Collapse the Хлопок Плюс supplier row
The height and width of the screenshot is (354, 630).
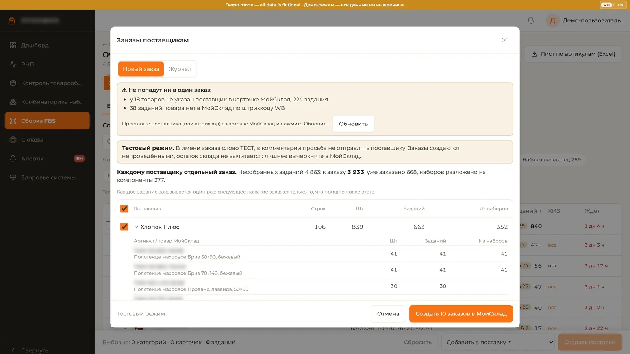coord(136,227)
